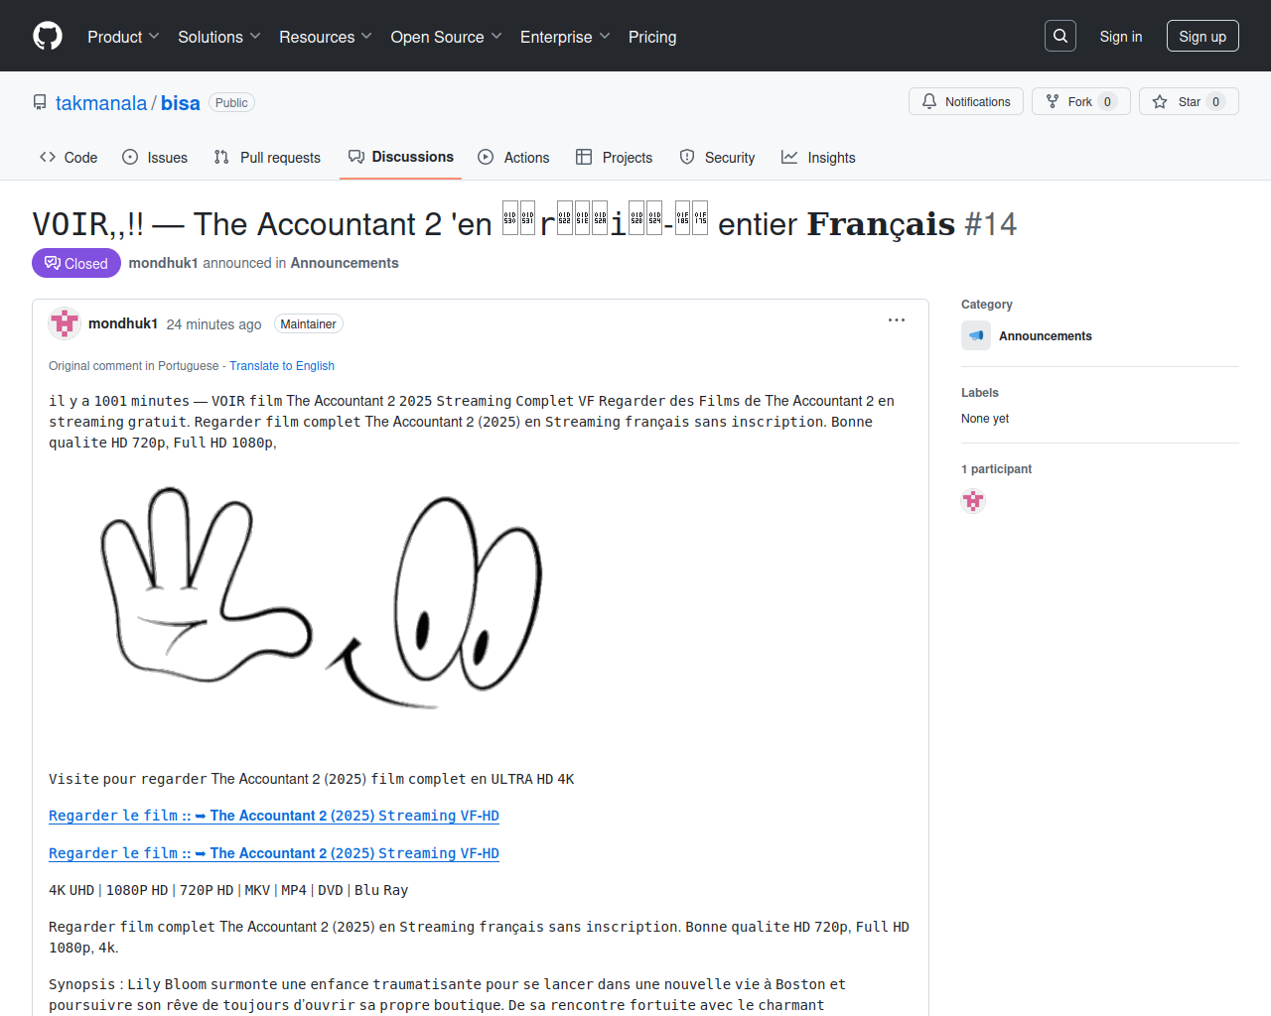Fork the repository
1271x1016 pixels.
point(1080,101)
